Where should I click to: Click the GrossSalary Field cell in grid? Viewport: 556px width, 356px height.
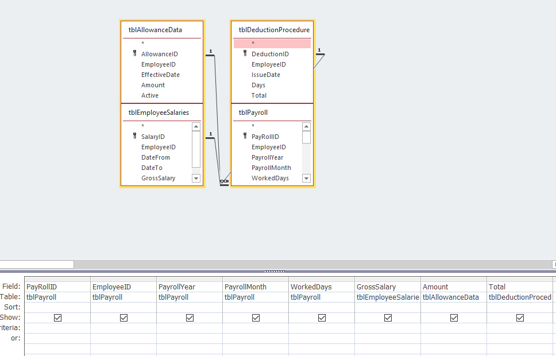(388, 287)
